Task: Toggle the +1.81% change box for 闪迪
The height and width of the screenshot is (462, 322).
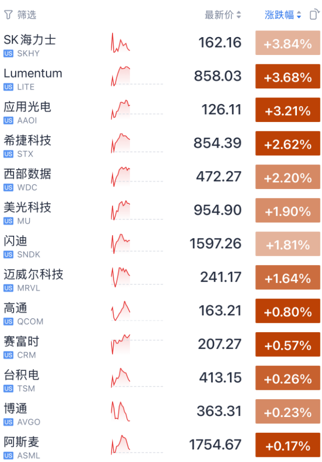Action: coord(287,244)
